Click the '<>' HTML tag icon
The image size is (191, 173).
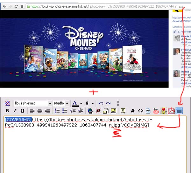[x=140, y=111]
